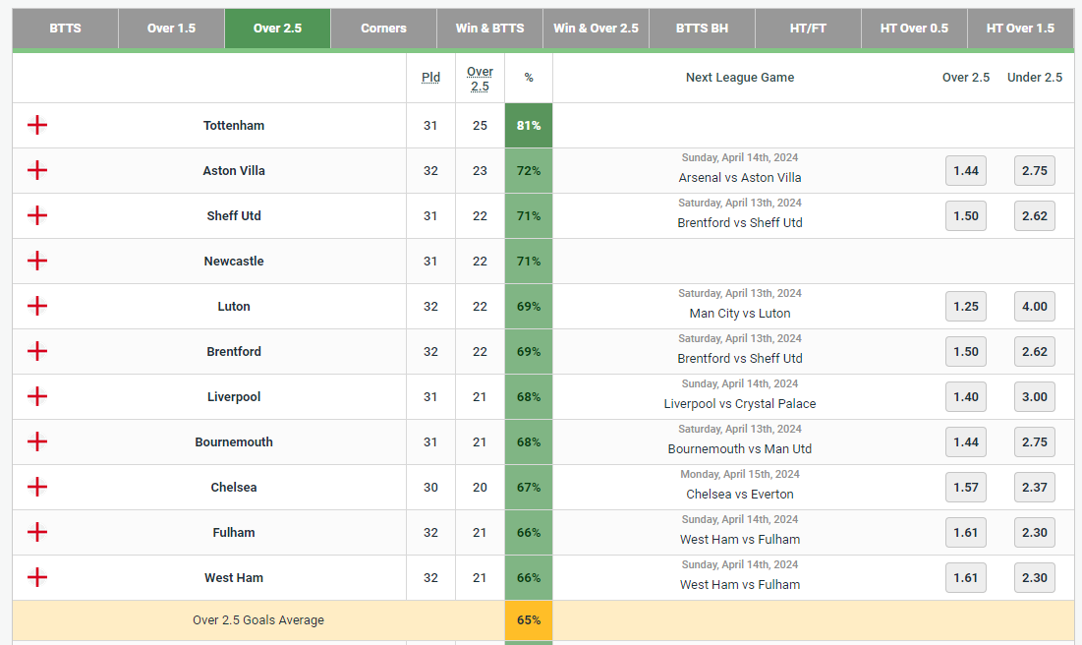Viewport: 1082px width, 645px height.
Task: Click the England flag beside Chelsea
Action: [37, 487]
